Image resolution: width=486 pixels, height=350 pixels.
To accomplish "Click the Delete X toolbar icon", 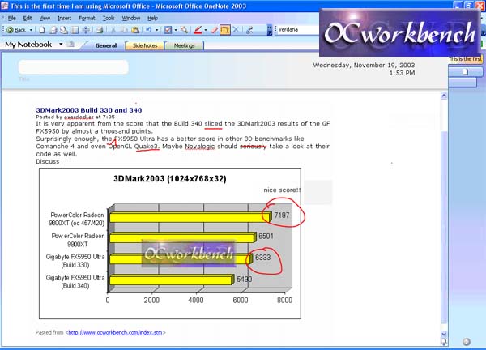I will (x=236, y=30).
